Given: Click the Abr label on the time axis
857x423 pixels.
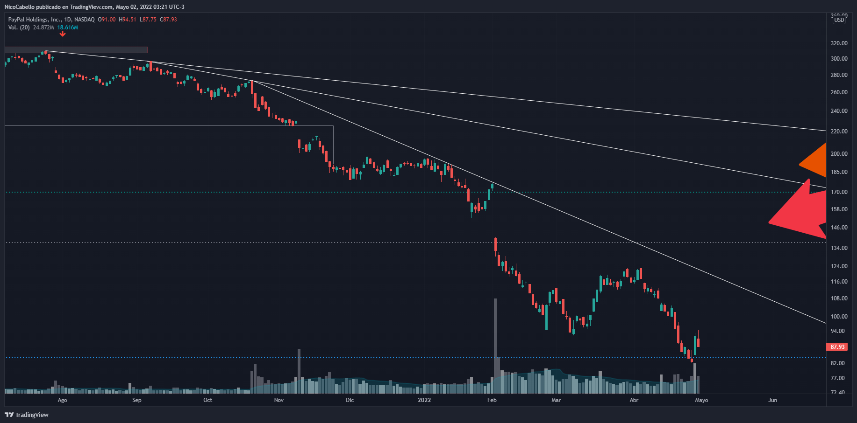Looking at the screenshot, I should tap(634, 400).
